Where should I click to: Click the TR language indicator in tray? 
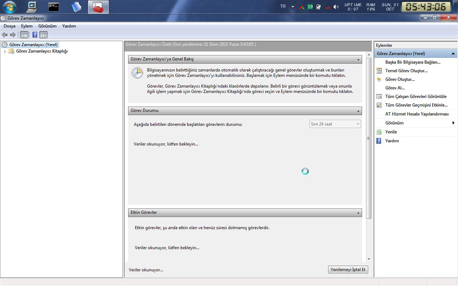(283, 6)
